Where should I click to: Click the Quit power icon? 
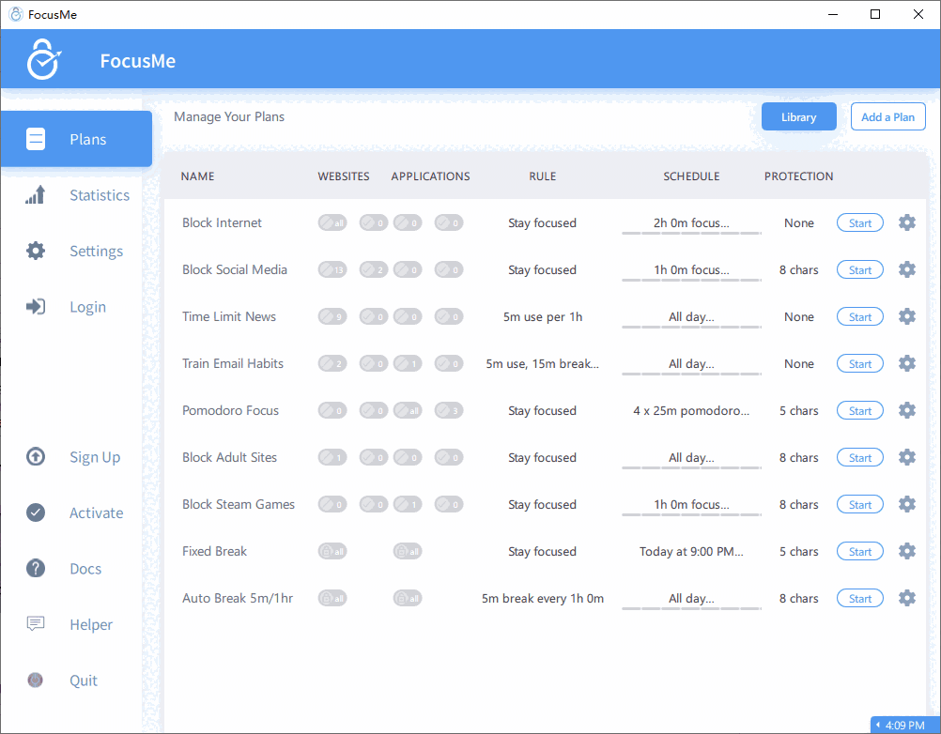36,680
